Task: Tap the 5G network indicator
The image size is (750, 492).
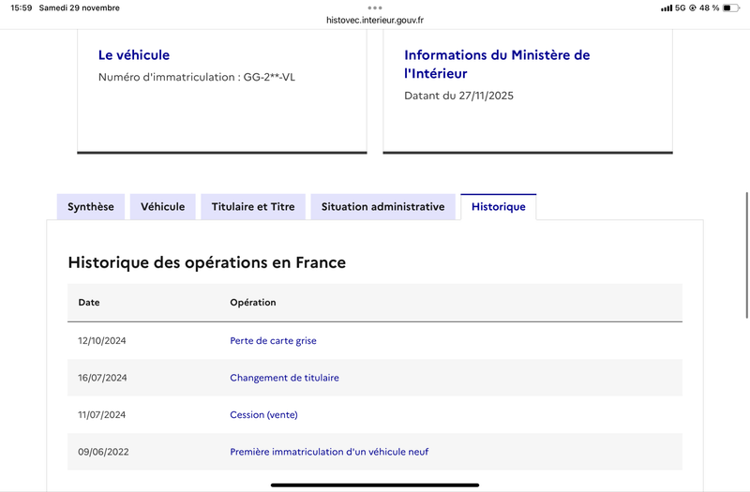Action: (681, 7)
